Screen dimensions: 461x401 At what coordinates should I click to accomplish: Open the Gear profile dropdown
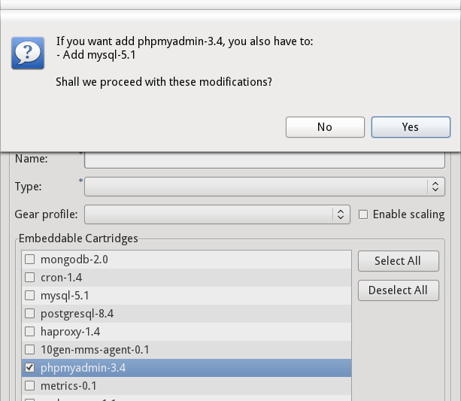217,214
